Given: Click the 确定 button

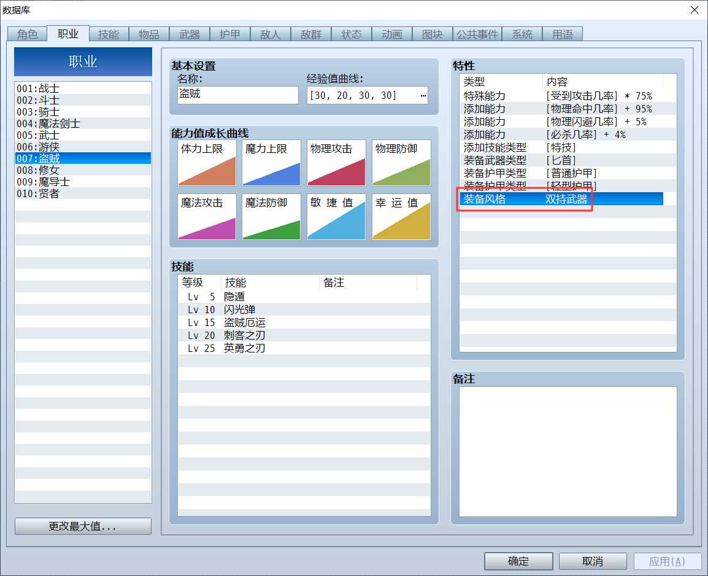Looking at the screenshot, I should tap(518, 561).
